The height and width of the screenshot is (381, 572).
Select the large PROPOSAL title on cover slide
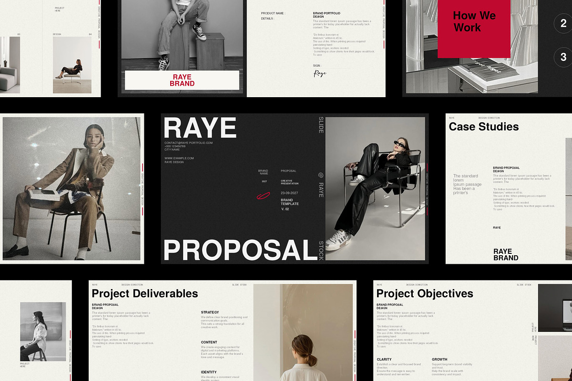(240, 251)
